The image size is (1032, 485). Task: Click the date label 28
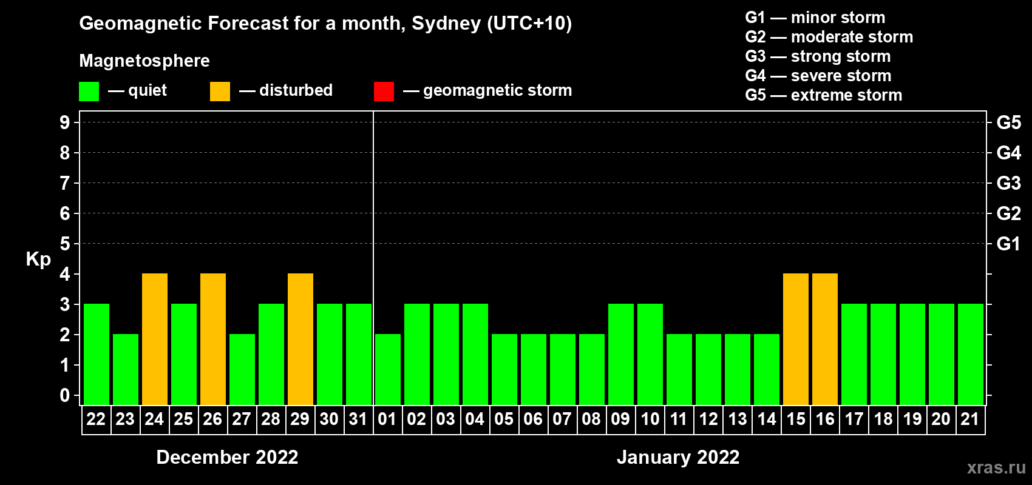point(271,419)
